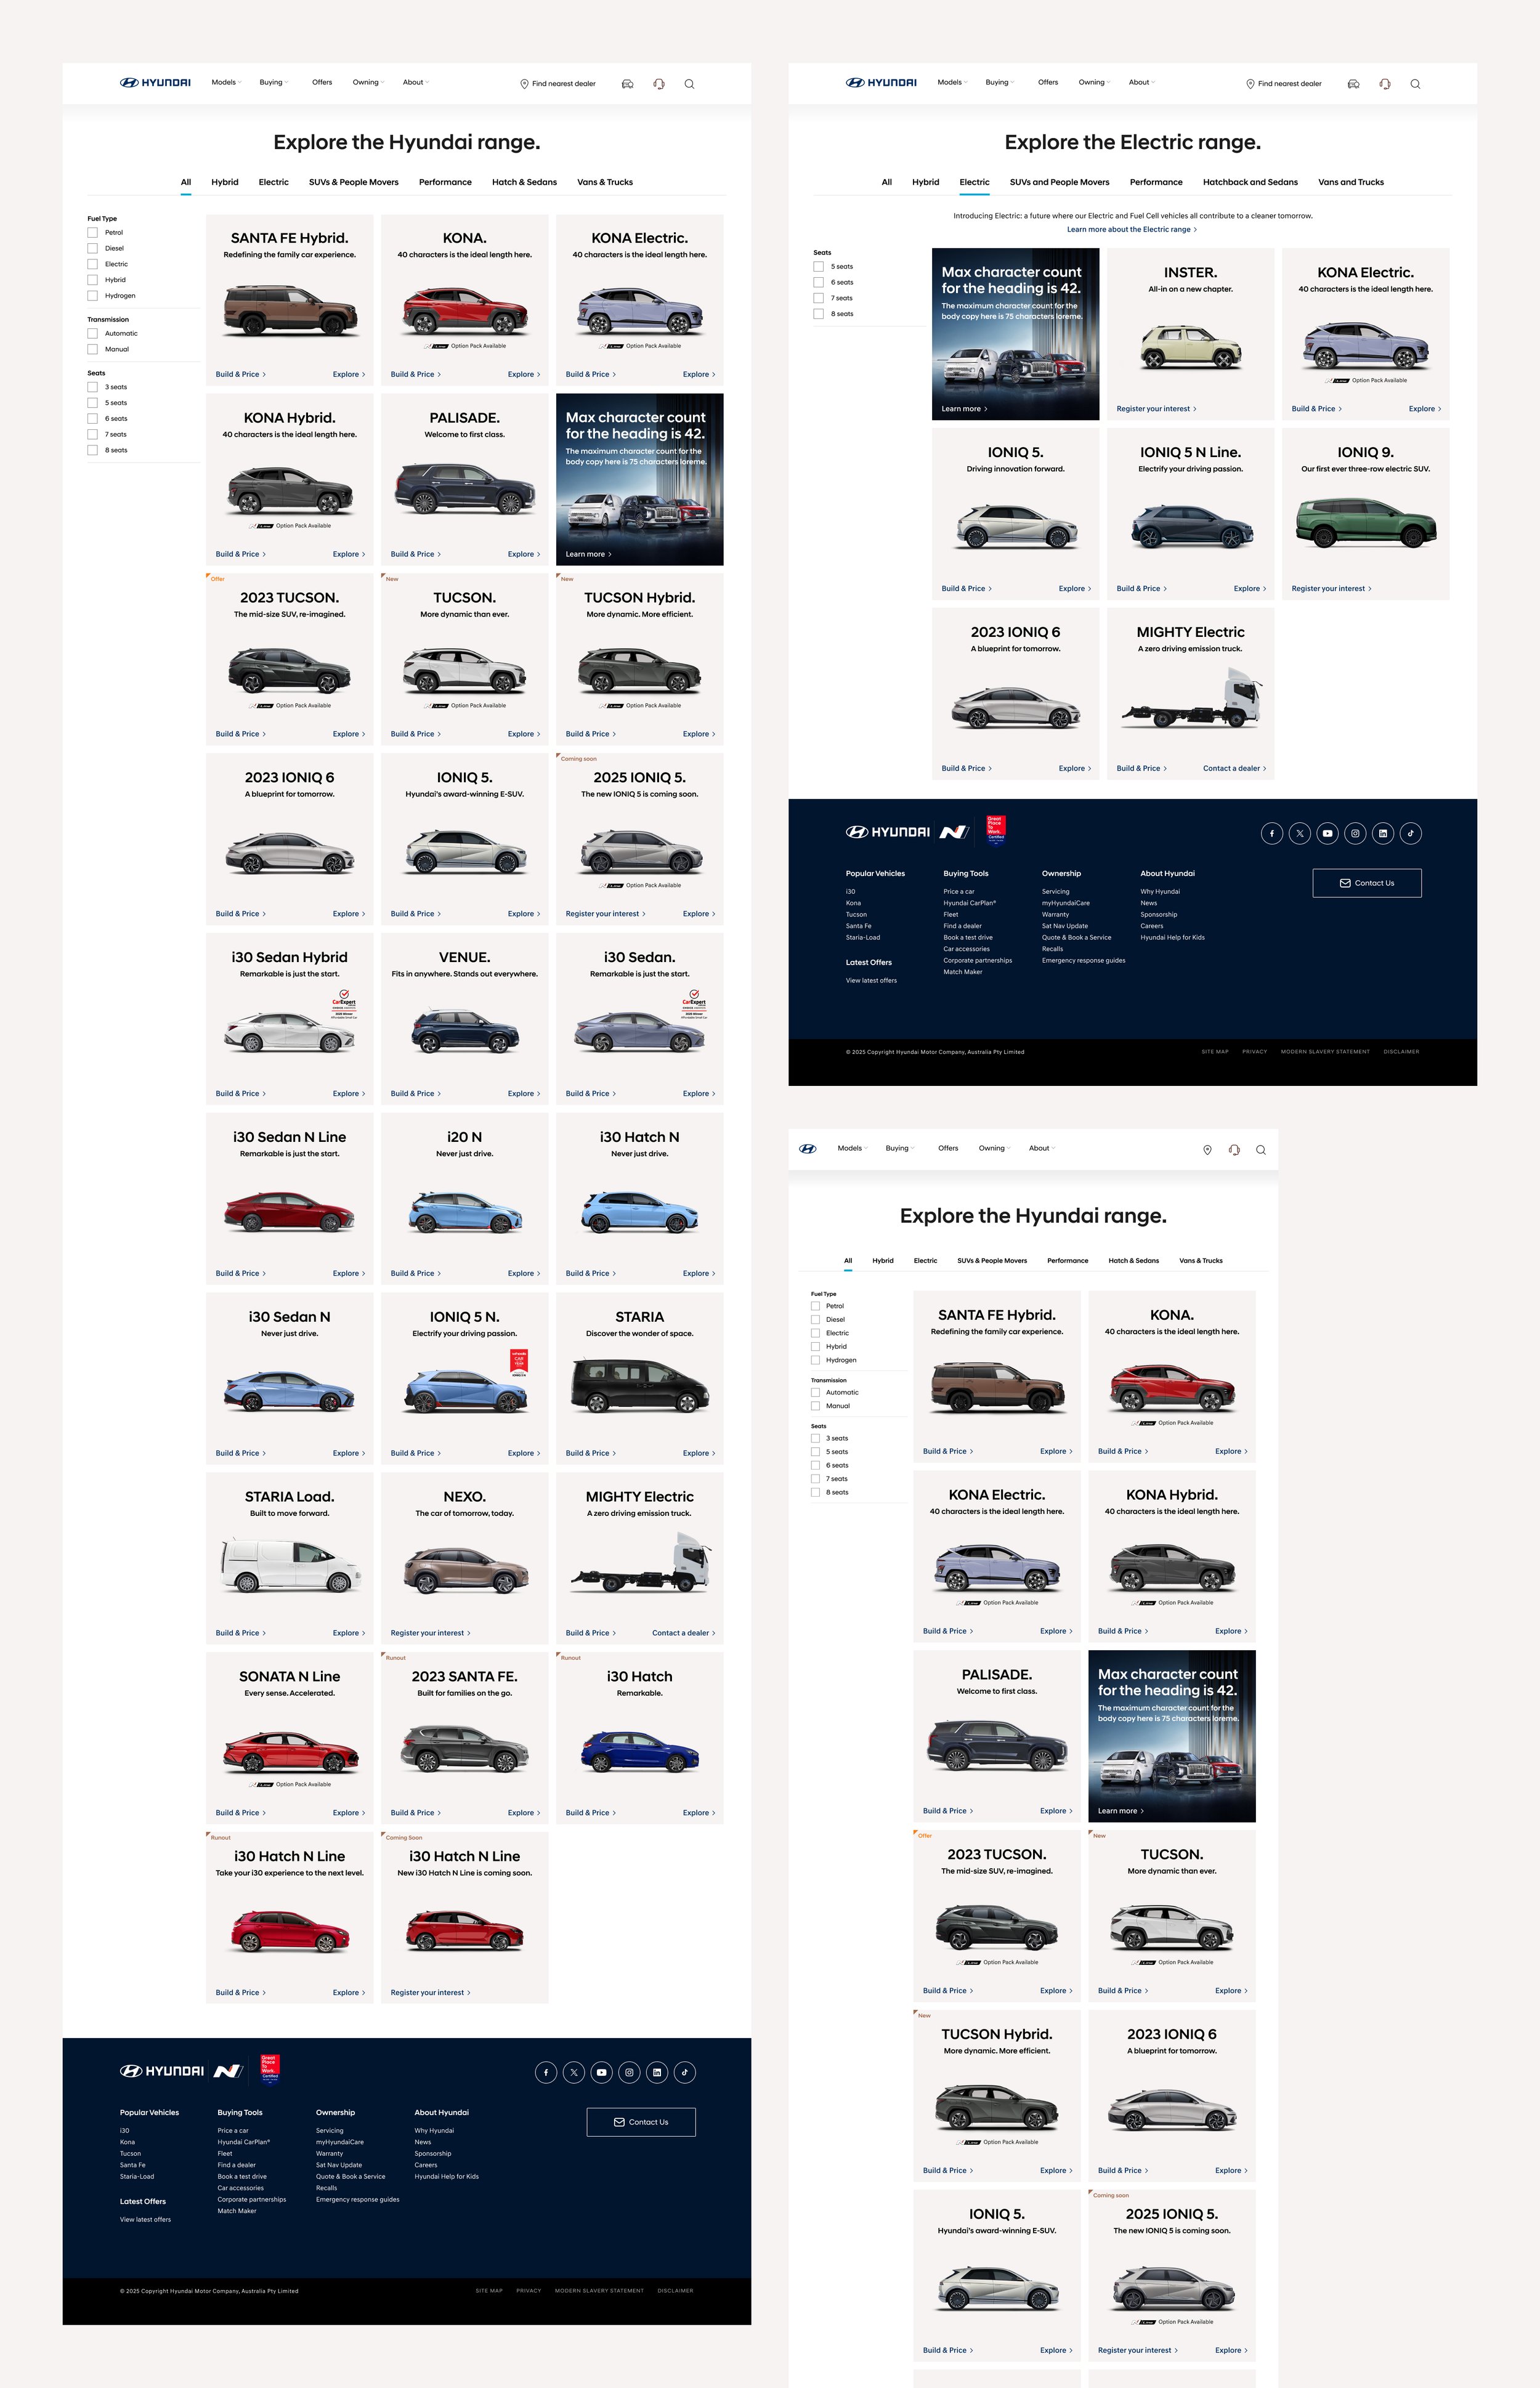Click Register your interest on INSTER card
The image size is (1540, 2388).
coord(1156,409)
